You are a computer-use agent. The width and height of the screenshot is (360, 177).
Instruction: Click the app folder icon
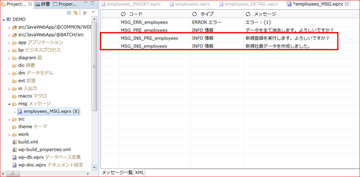(14, 43)
